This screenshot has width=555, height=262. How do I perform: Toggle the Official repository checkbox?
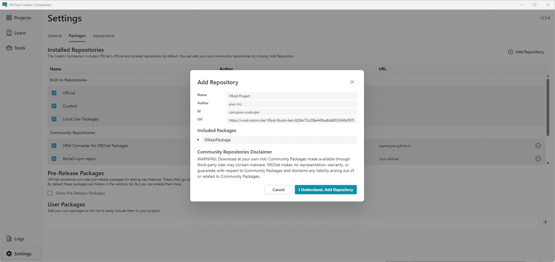(54, 93)
